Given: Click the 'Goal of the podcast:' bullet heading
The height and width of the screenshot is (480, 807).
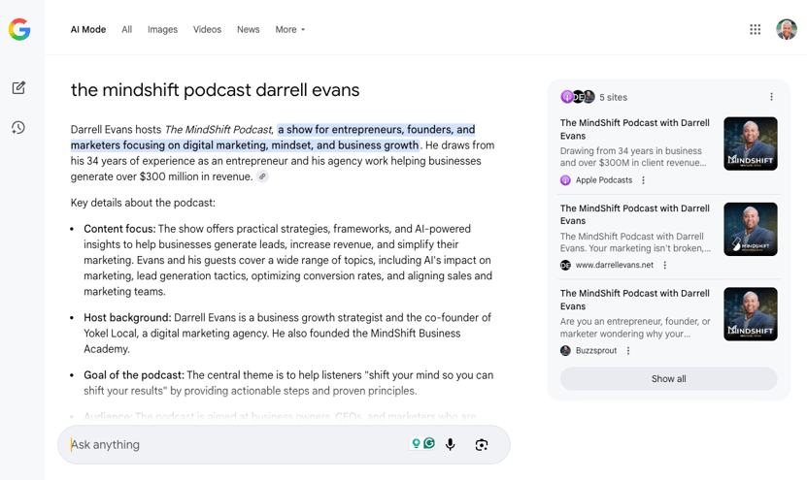Looking at the screenshot, I should point(134,375).
